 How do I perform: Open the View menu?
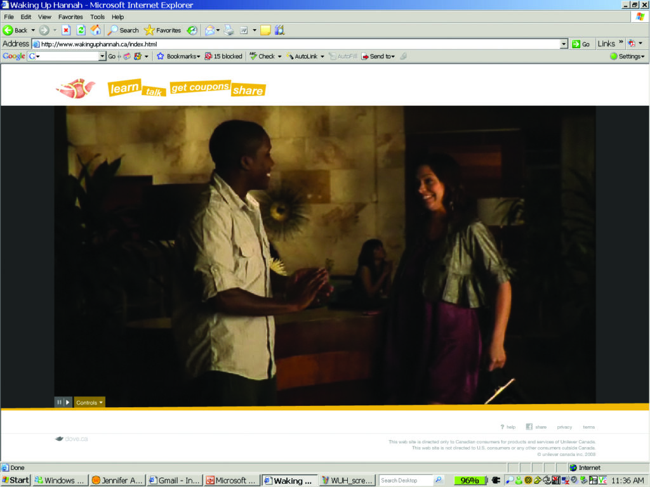[x=44, y=17]
